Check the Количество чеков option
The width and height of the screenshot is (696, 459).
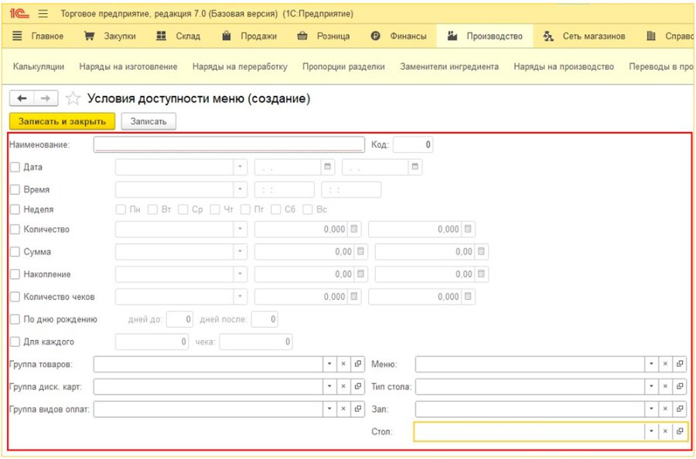15,297
